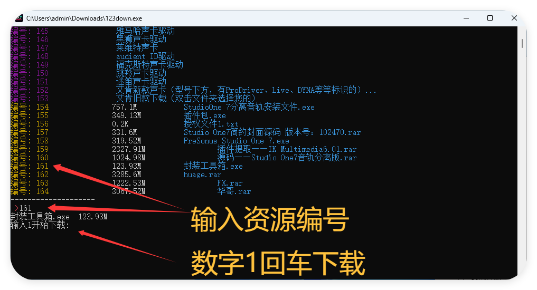The height and width of the screenshot is (290, 537).
Task: Click the 福克斯特声卡驱动 entry
Action: (149, 65)
